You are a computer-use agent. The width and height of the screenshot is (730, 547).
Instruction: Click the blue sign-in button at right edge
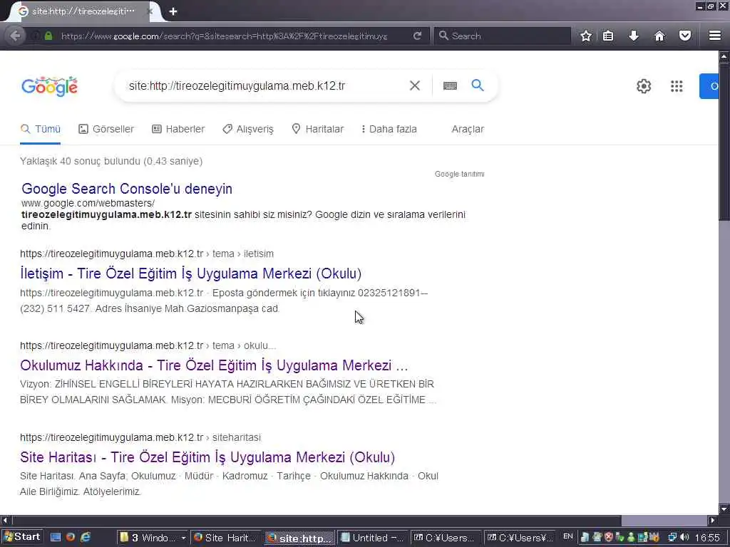[709, 86]
